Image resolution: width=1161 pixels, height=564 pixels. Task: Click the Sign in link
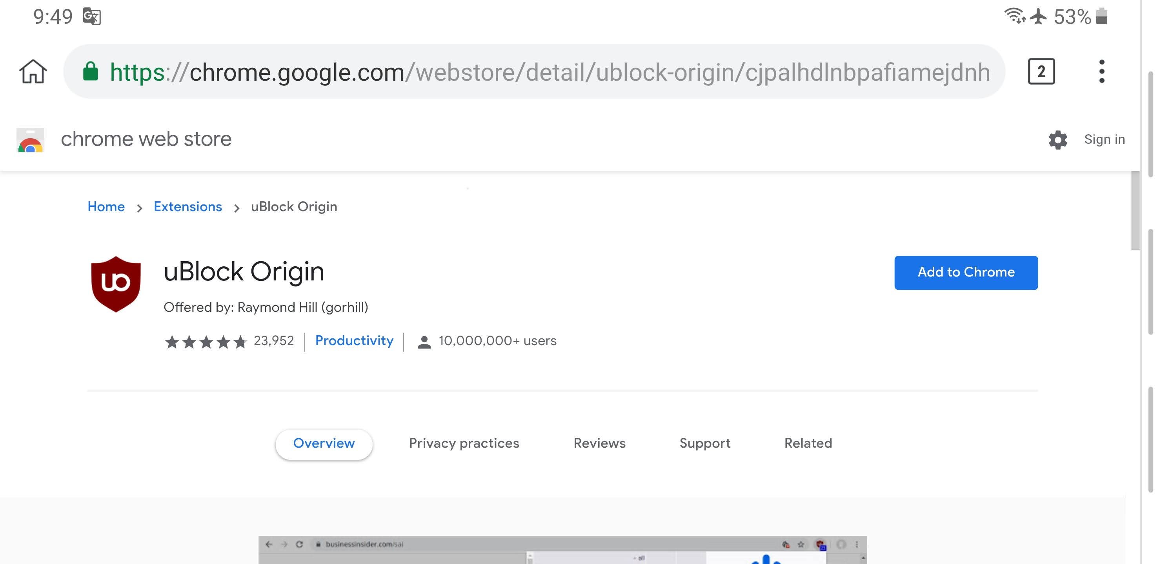(1104, 139)
